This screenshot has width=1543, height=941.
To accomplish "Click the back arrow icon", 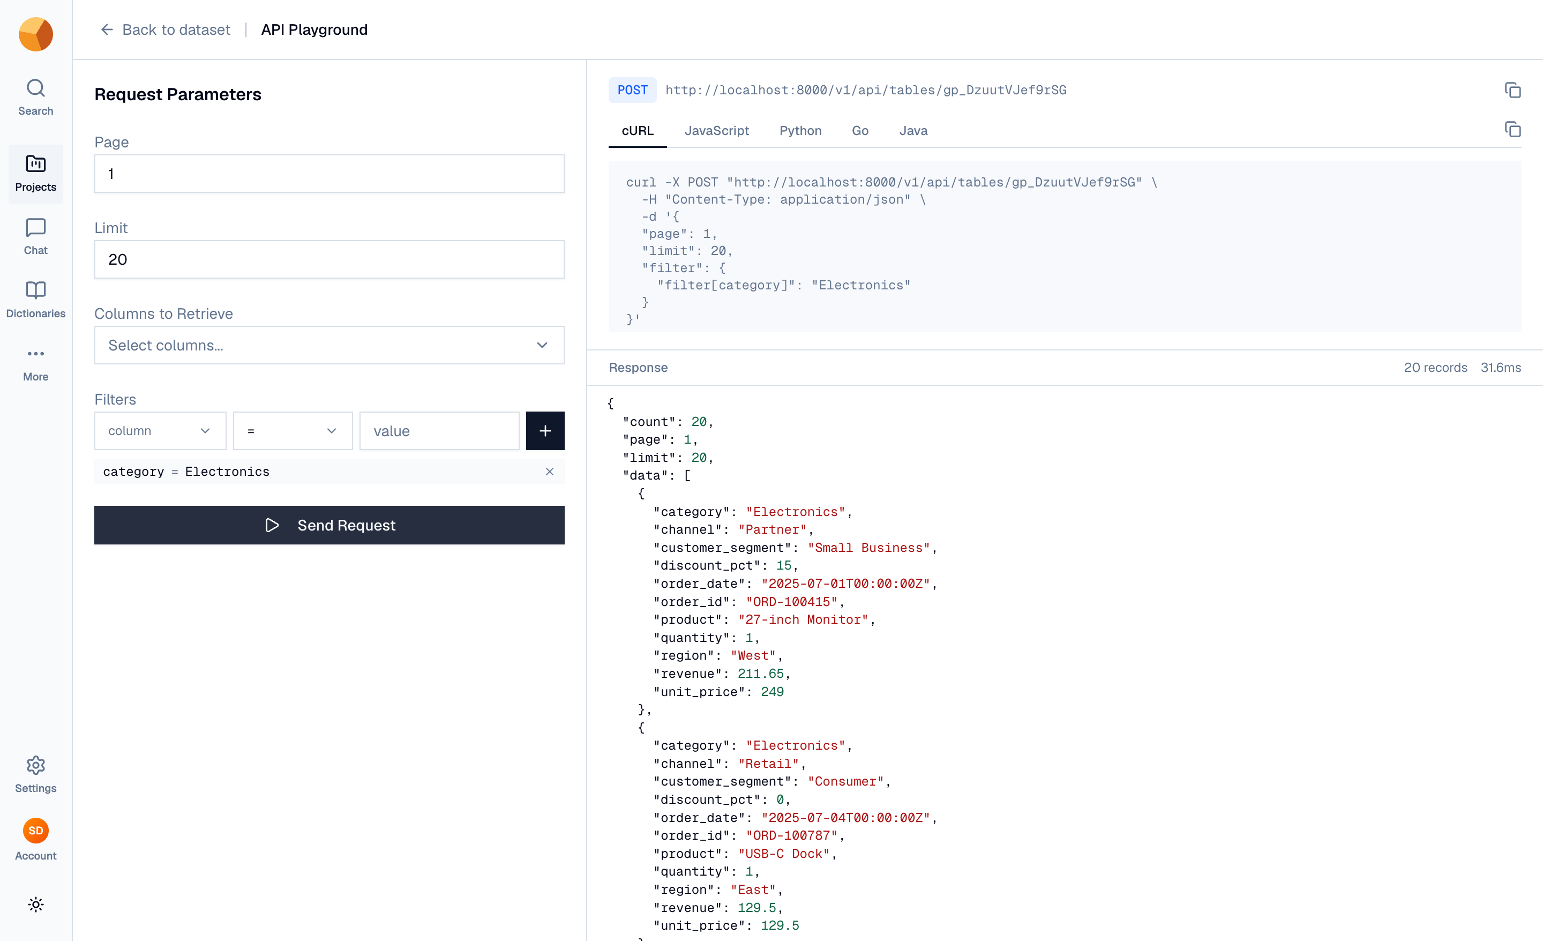I will pyautogui.click(x=107, y=29).
